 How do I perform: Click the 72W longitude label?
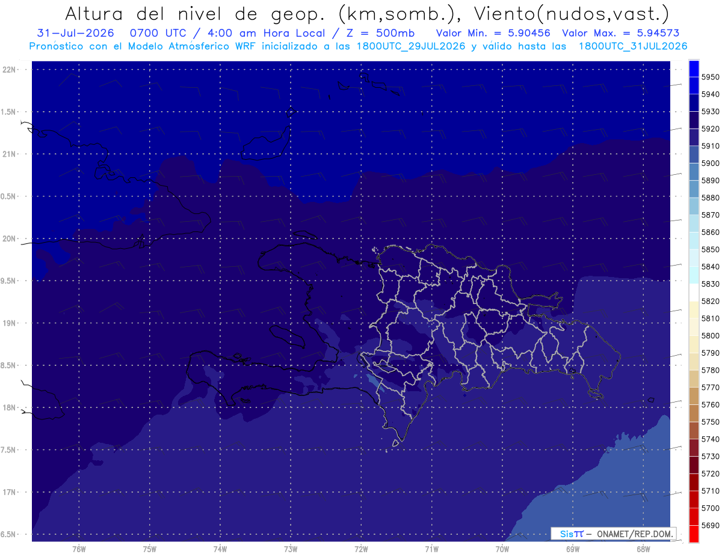[x=361, y=549]
